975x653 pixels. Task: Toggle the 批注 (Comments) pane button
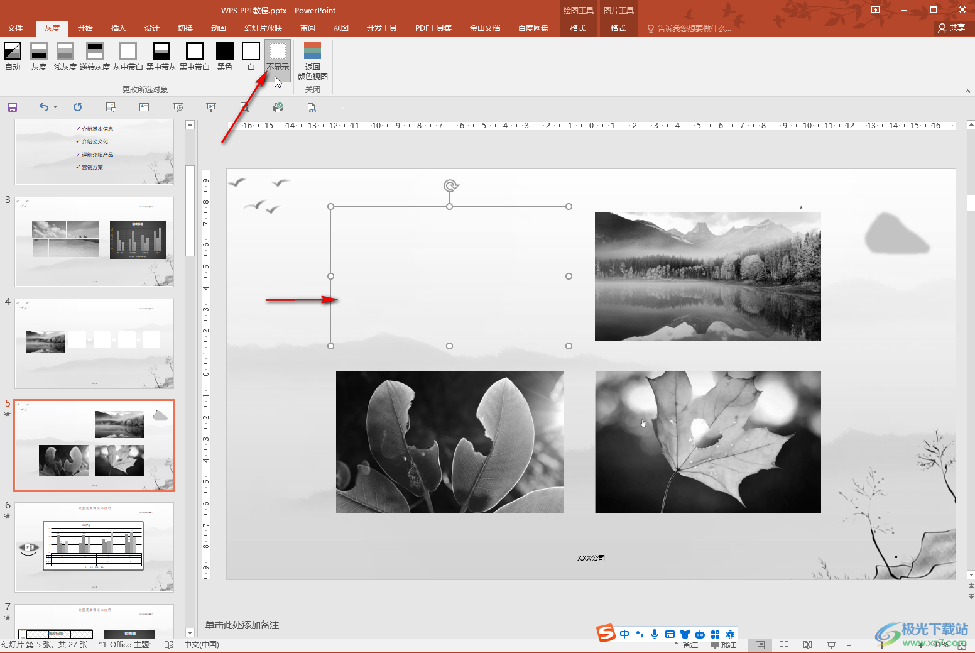click(x=724, y=645)
